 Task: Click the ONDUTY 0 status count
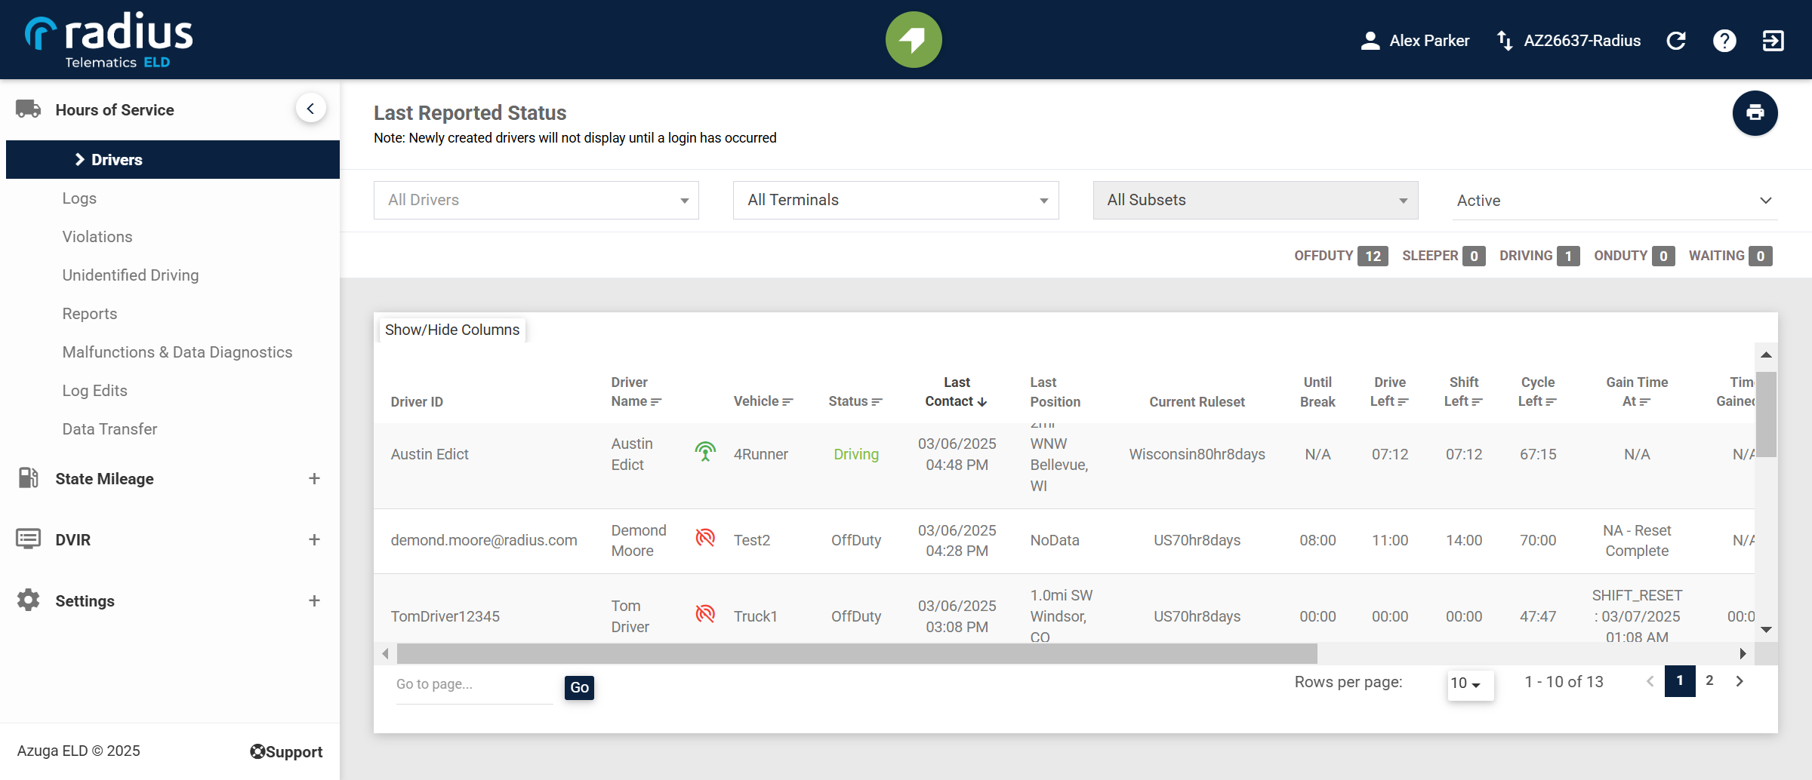pos(1635,256)
